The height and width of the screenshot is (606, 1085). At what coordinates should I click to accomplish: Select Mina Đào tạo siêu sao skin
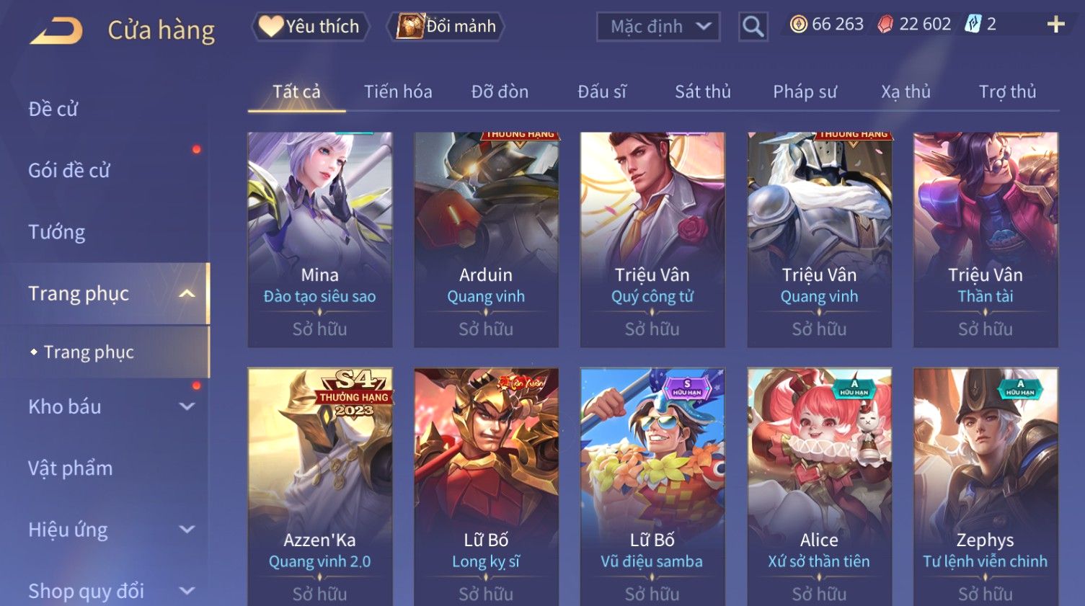[320, 239]
